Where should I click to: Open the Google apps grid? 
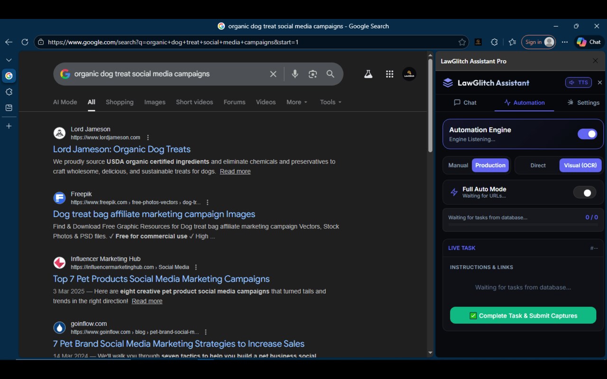tap(390, 74)
